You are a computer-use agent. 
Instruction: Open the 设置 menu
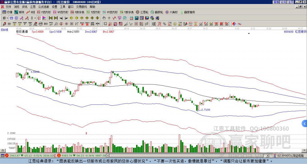point(55,7)
